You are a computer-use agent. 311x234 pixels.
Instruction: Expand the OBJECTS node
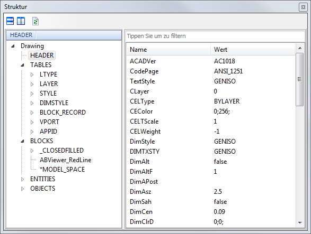23,189
